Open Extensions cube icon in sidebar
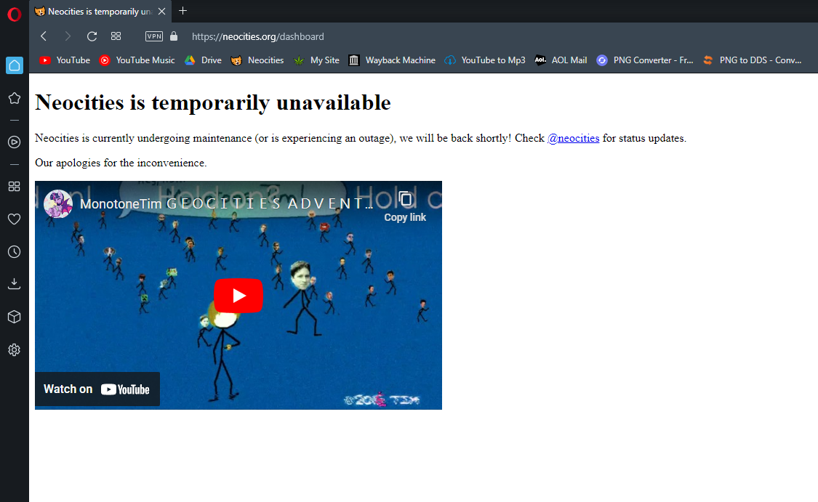The height and width of the screenshot is (502, 818). pos(14,317)
